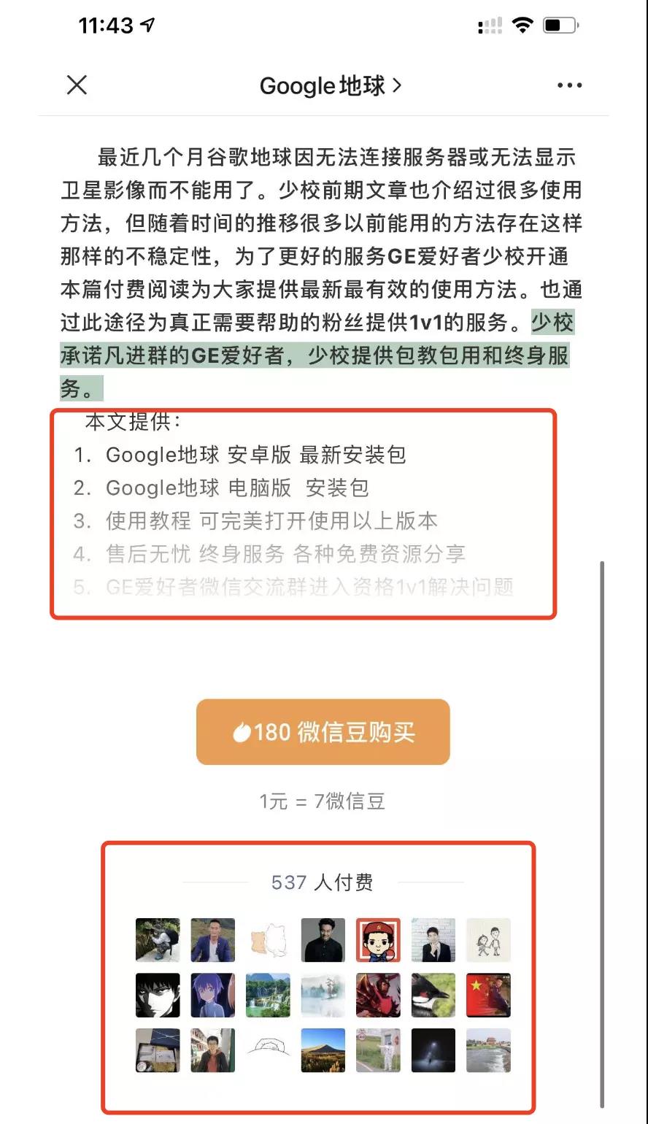The height and width of the screenshot is (1124, 648).
Task: Tap the mountain under blue sky avatar
Action: pos(323,1050)
